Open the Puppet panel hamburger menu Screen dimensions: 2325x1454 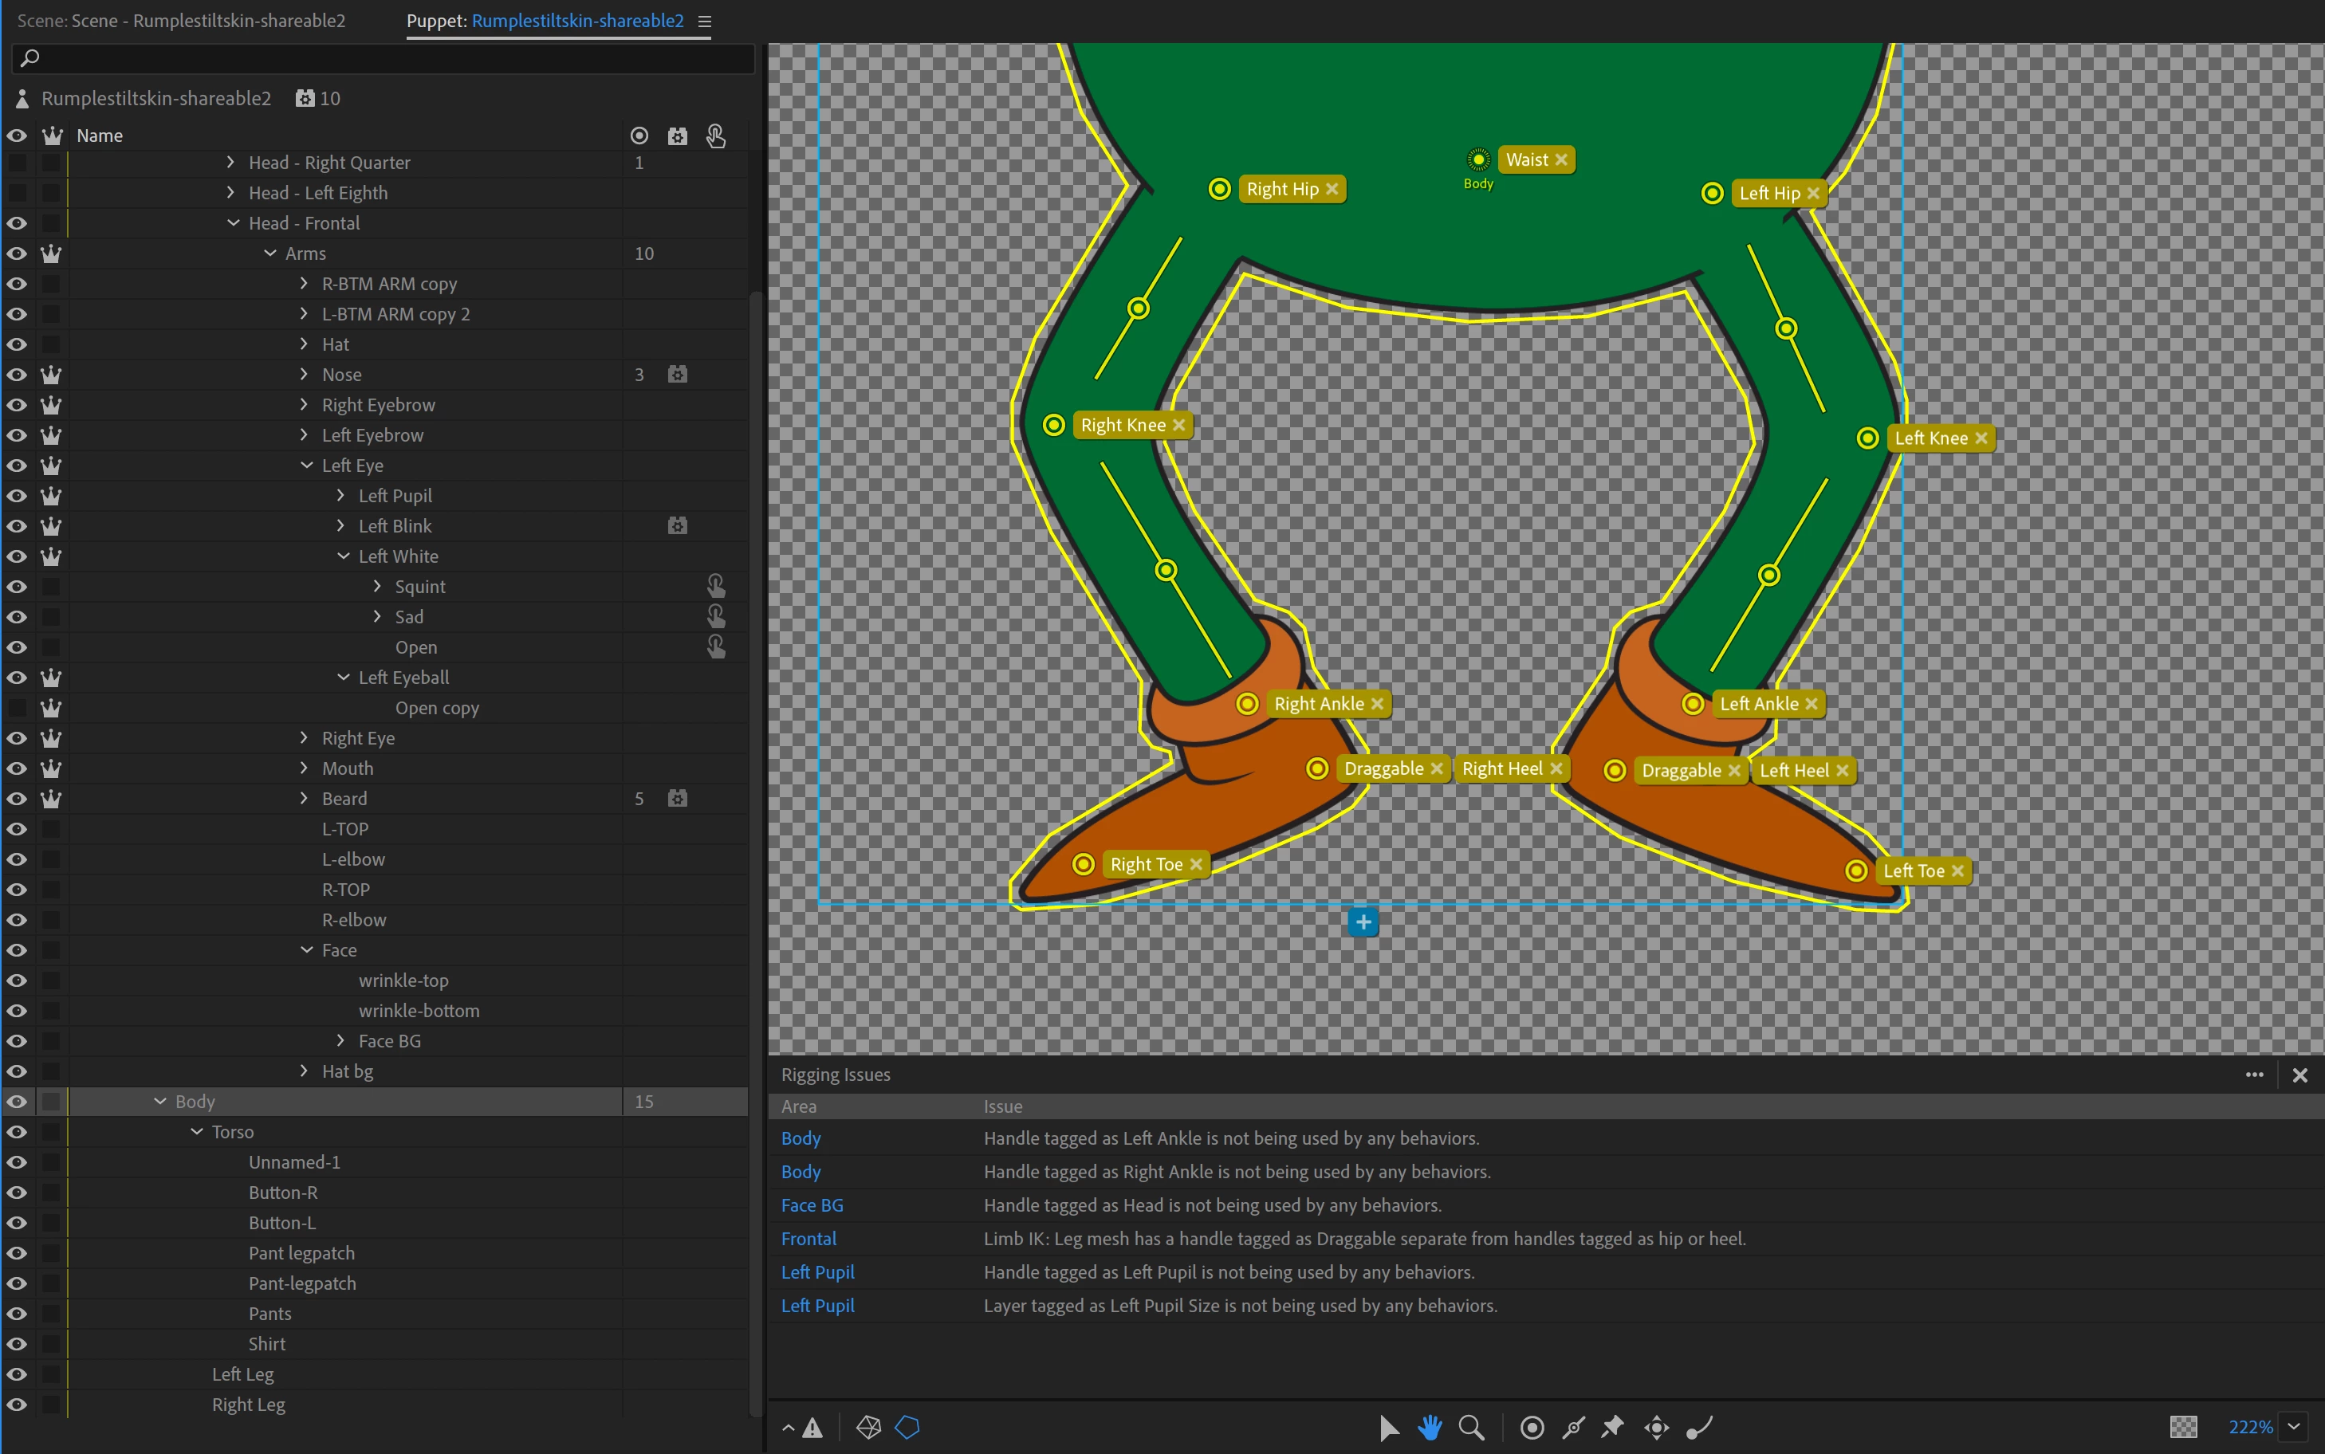coord(705,22)
